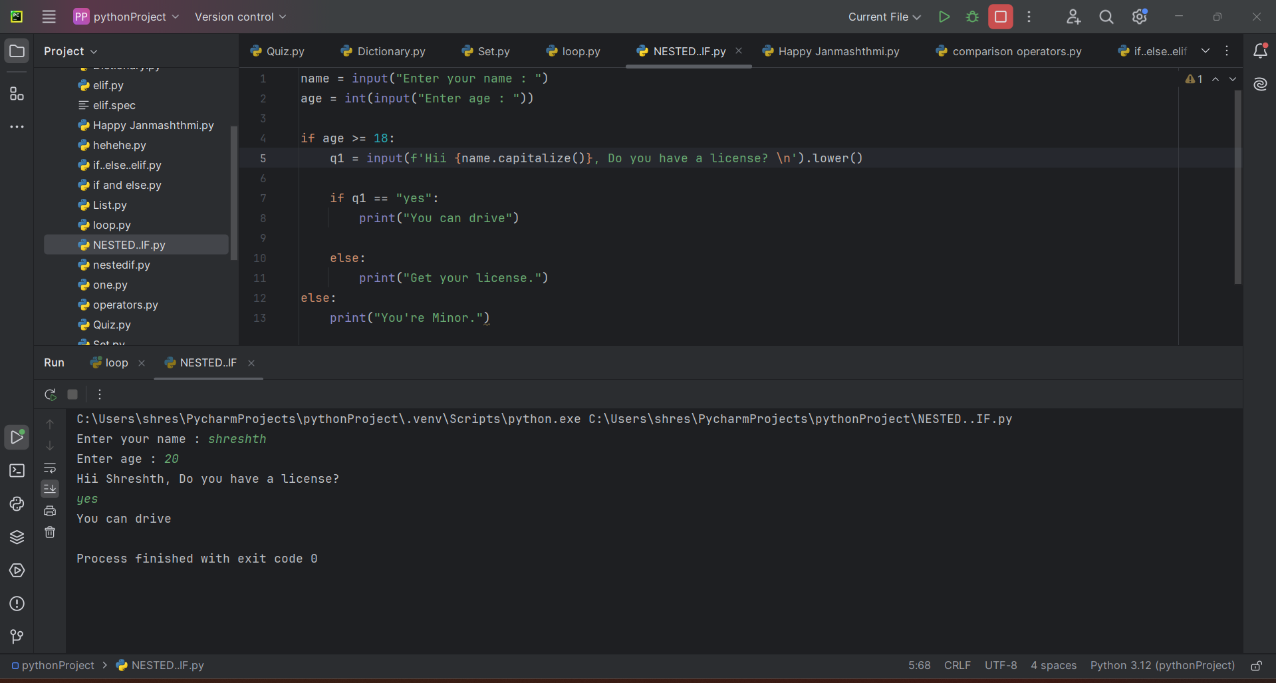This screenshot has width=1276, height=683.
Task: Rerun NESTED..IF in the Run panel
Action: pos(50,394)
